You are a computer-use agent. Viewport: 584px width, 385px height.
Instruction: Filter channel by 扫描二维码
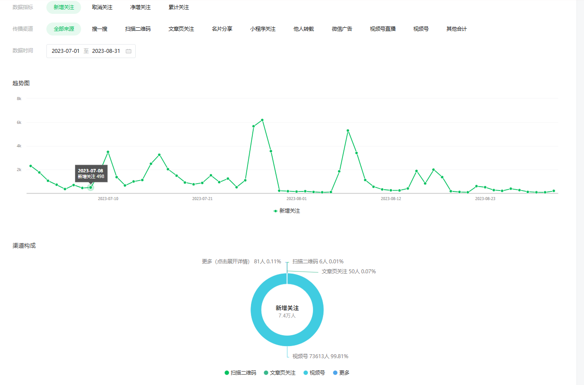tap(138, 29)
